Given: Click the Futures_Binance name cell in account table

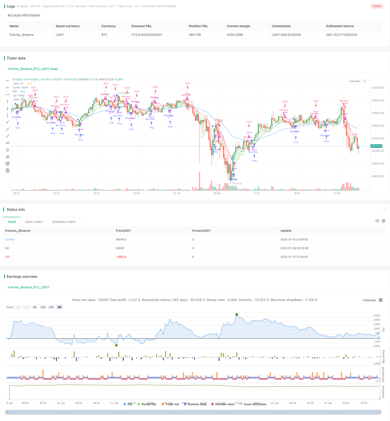Looking at the screenshot, I should (x=22, y=35).
